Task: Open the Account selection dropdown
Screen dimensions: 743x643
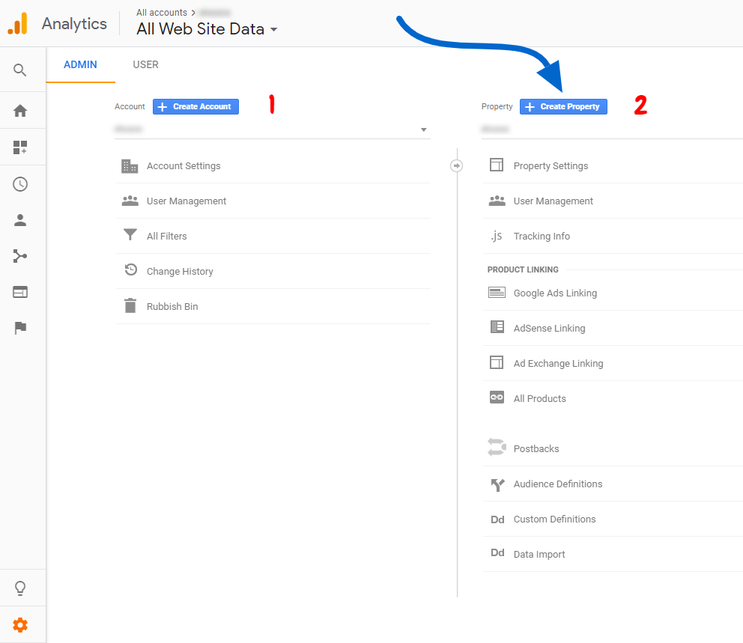Action: tap(273, 129)
